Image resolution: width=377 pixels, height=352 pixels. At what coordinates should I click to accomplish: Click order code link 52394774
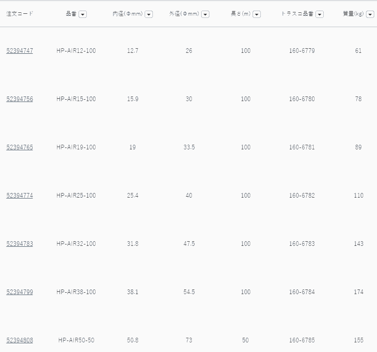tap(20, 195)
